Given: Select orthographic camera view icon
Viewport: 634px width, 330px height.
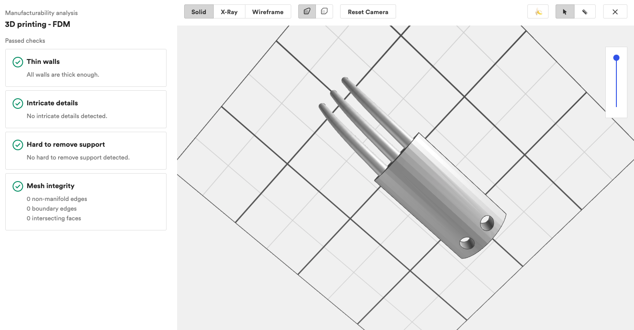Looking at the screenshot, I should (x=324, y=11).
